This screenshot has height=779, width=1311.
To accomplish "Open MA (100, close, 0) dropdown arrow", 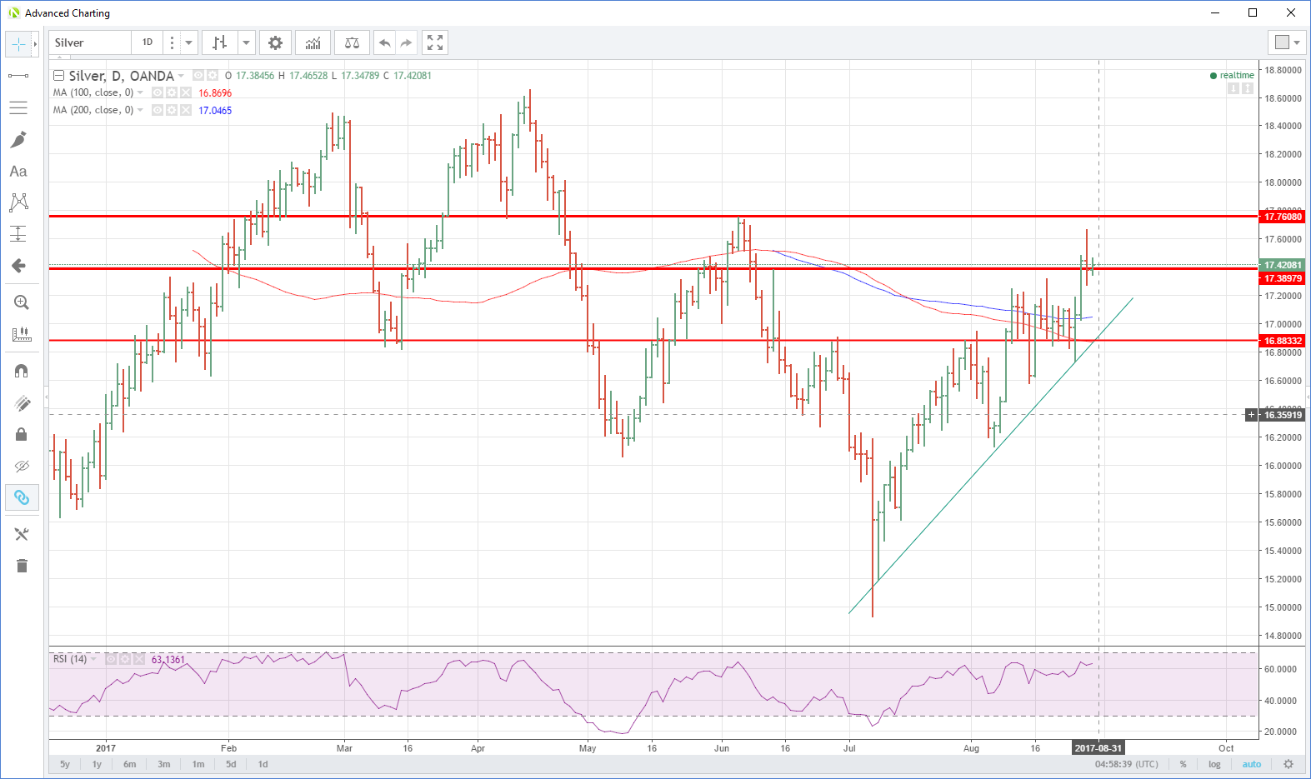I will click(140, 92).
